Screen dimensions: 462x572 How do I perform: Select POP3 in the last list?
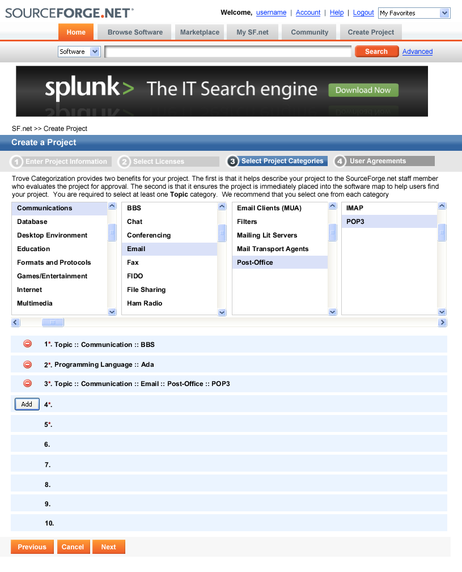[389, 222]
